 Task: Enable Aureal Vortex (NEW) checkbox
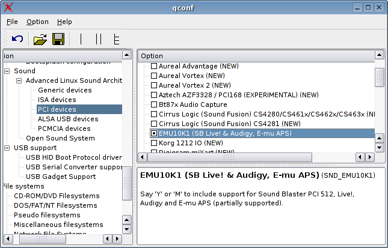[x=154, y=76]
